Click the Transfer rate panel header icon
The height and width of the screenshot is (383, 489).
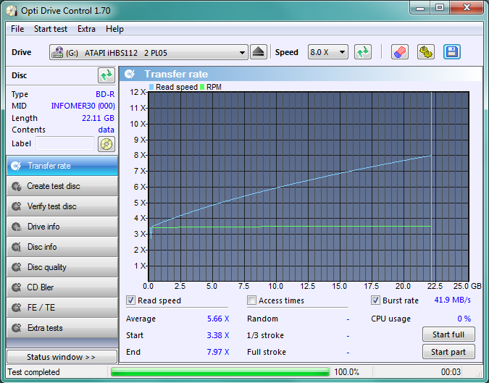130,74
